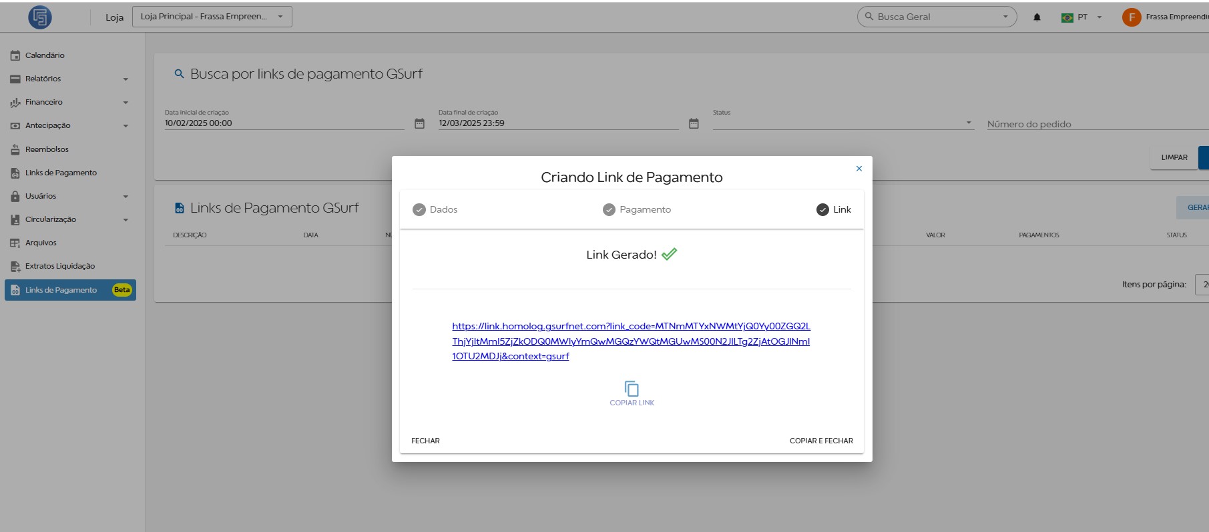Screen dimensions: 1209x532
Task: Click the Copiar Link copy icon
Action: pos(632,389)
